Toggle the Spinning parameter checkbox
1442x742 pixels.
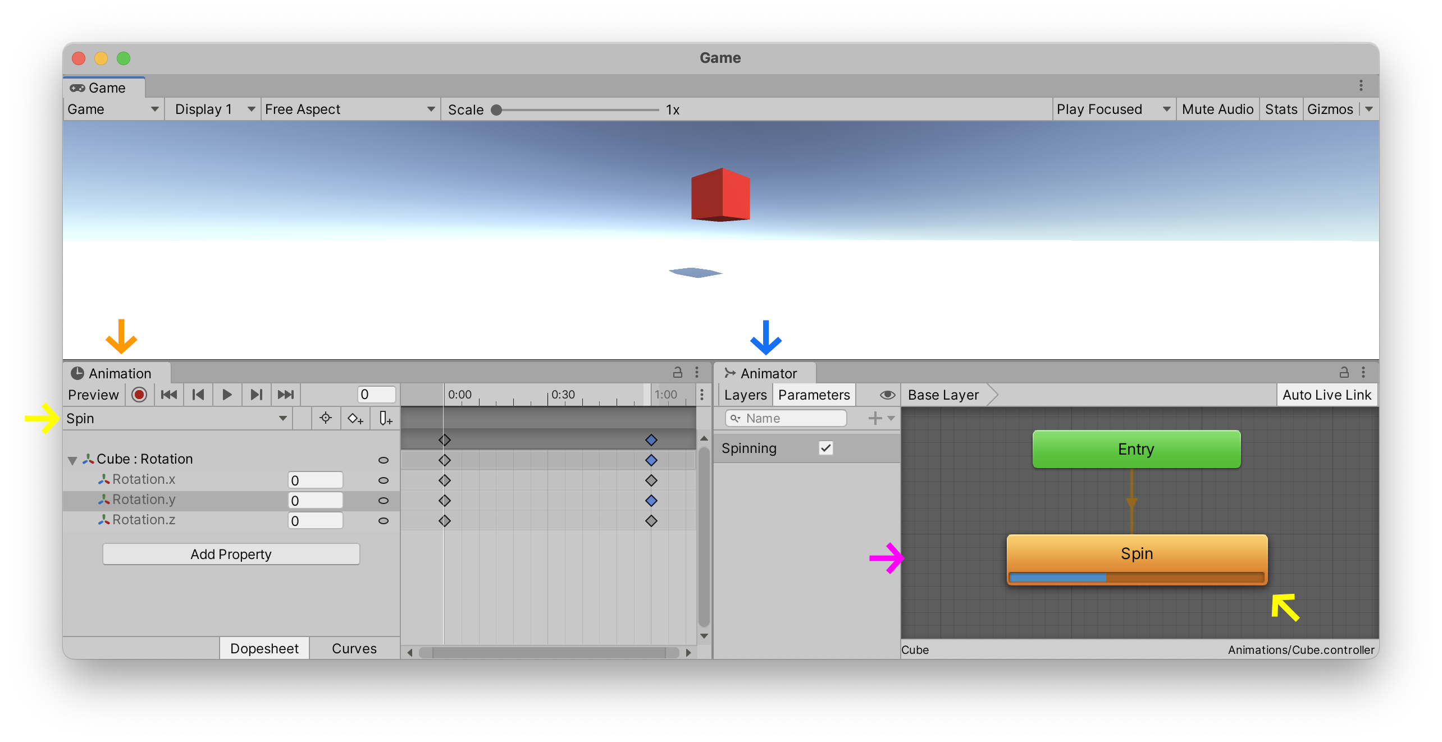click(823, 448)
